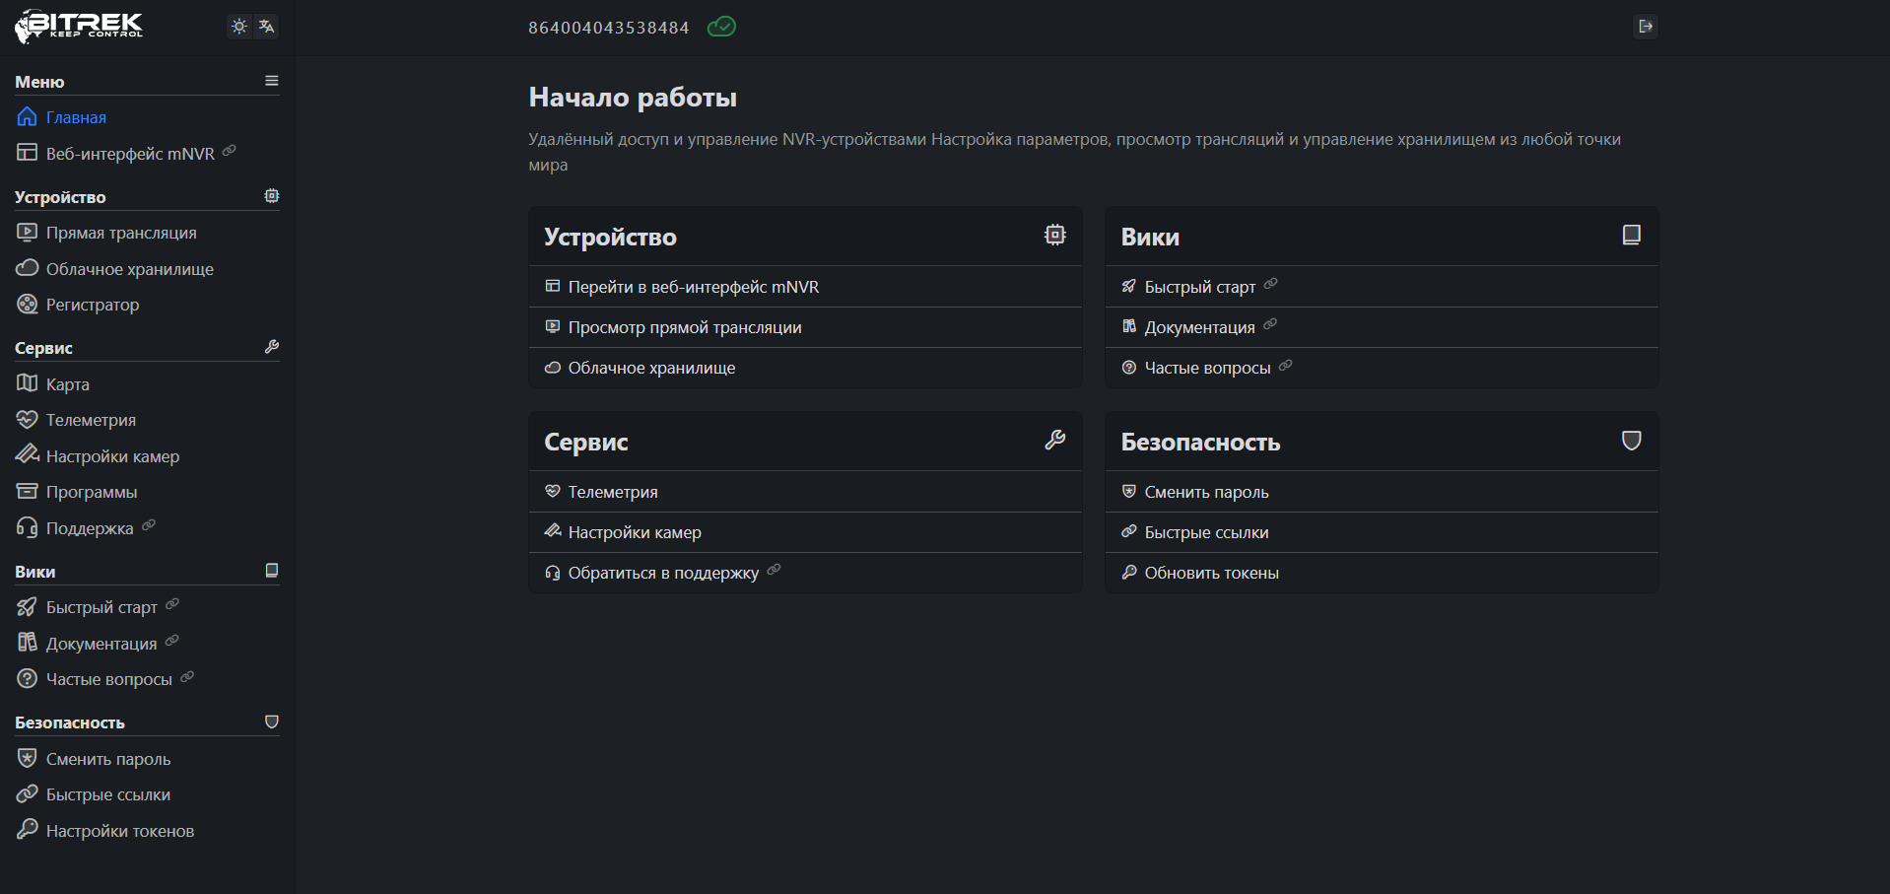Viewport: 1890px width, 894px height.
Task: Click the wrench icon in Сервис card
Action: 1054,440
